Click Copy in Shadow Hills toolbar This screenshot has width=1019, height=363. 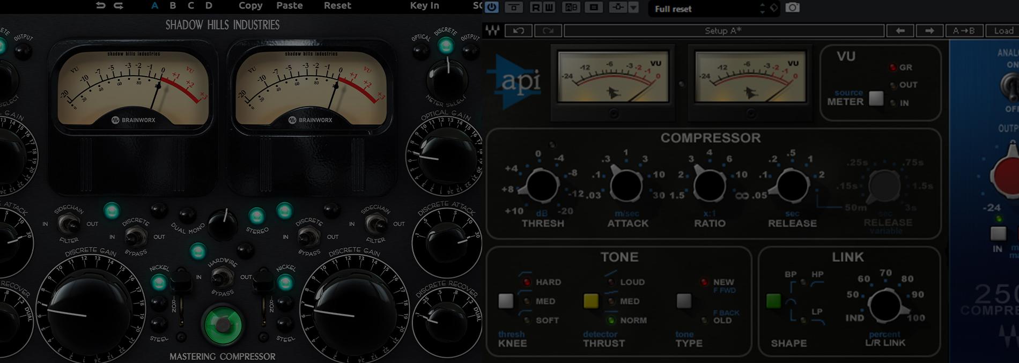(250, 5)
